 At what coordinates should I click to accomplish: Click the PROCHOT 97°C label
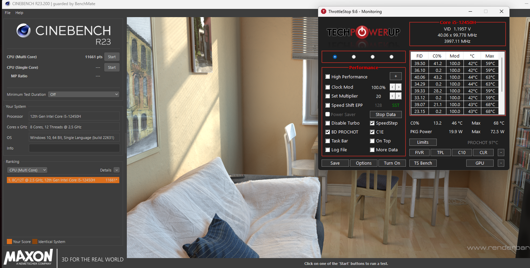483,142
